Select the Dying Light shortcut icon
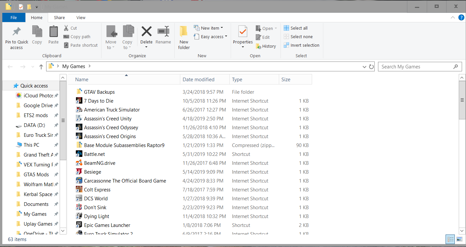The image size is (466, 247). click(79, 216)
